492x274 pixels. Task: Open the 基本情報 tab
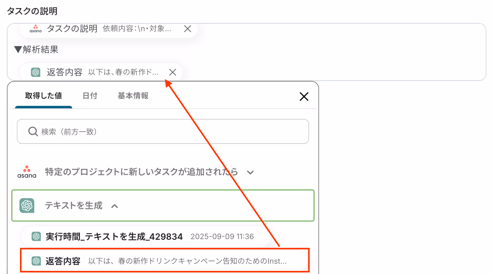tap(133, 96)
